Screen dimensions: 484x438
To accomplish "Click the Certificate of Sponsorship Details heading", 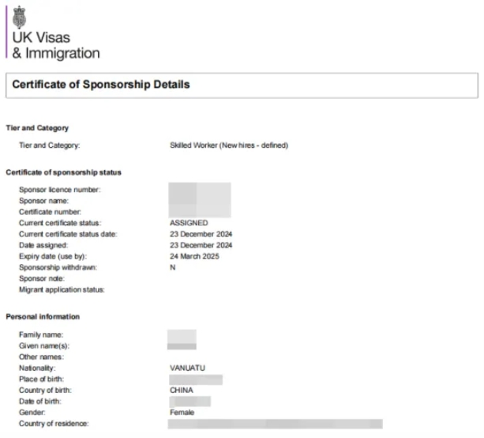I will [101, 85].
